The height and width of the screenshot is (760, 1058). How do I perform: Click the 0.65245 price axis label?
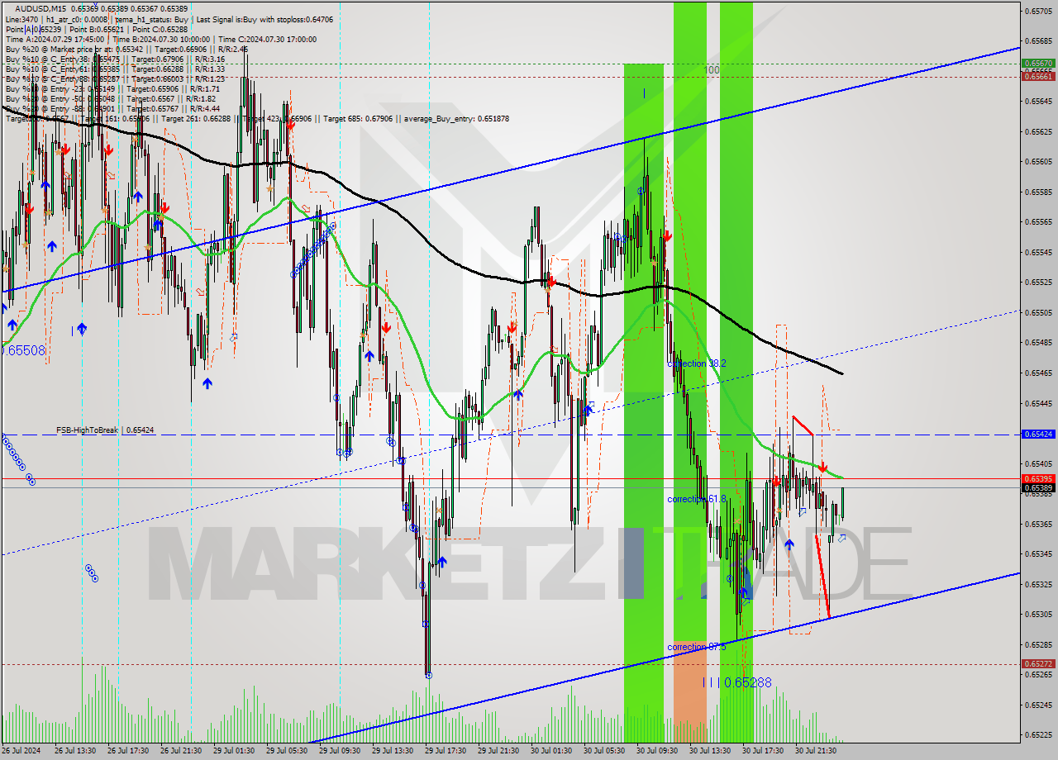[x=1038, y=705]
